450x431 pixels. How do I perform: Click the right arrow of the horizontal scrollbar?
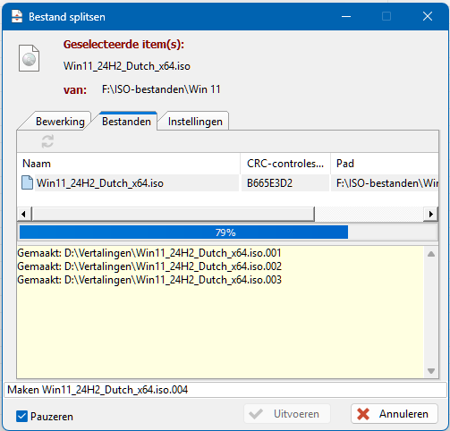coord(431,214)
